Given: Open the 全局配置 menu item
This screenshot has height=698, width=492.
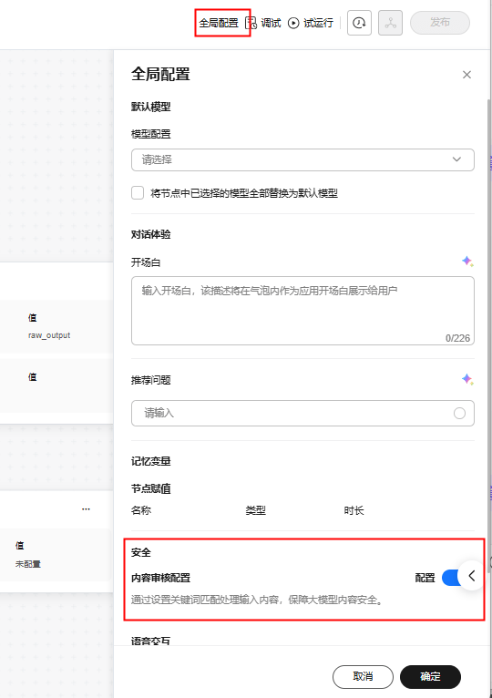Looking at the screenshot, I should point(219,23).
